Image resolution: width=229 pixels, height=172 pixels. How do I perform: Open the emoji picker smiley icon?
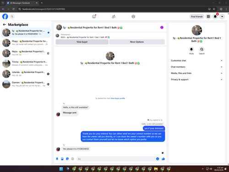(x=158, y=159)
